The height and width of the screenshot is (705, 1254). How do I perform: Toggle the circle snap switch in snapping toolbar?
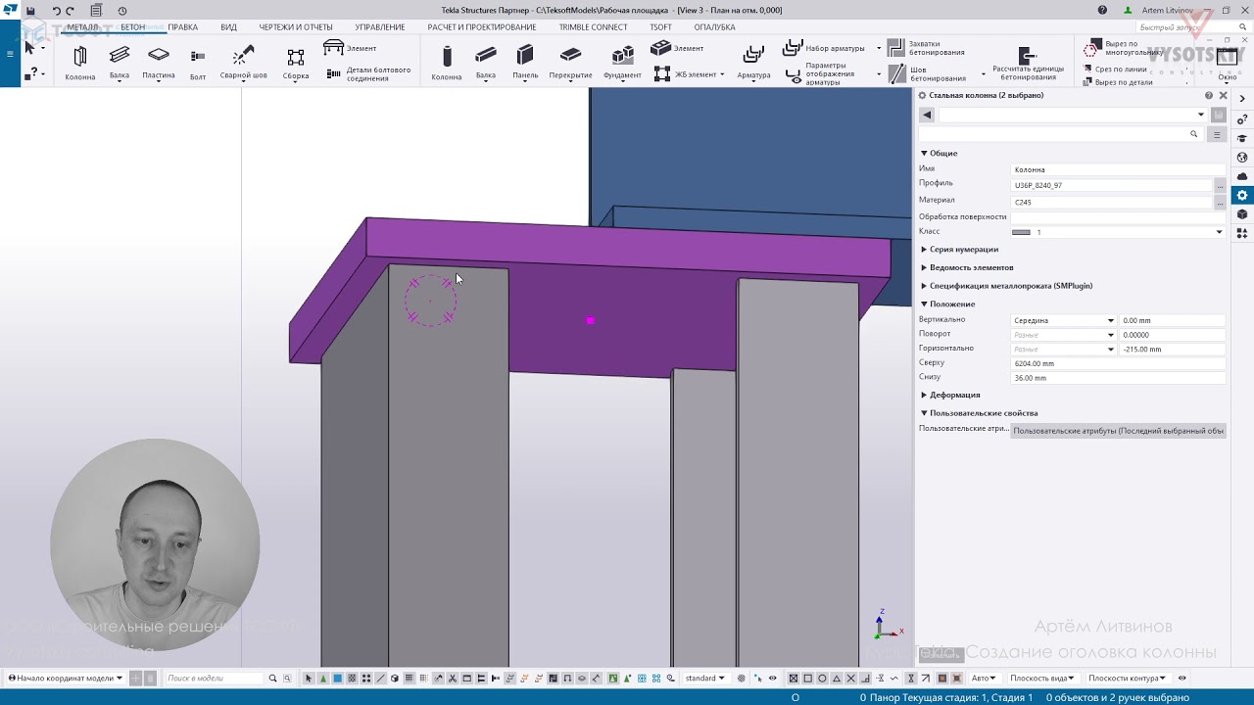tap(822, 678)
